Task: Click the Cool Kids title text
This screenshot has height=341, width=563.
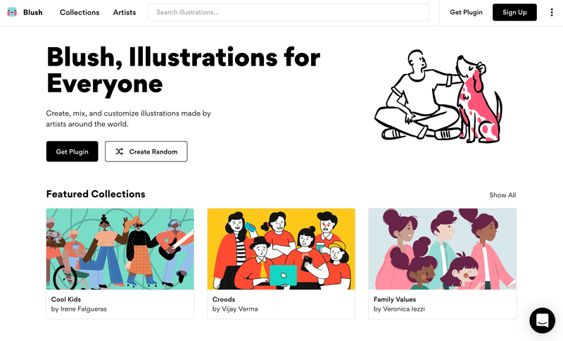Action: [66, 299]
